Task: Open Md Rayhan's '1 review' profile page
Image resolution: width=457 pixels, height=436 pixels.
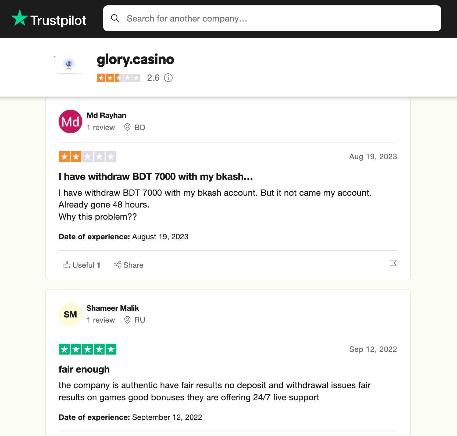Action: pos(101,127)
